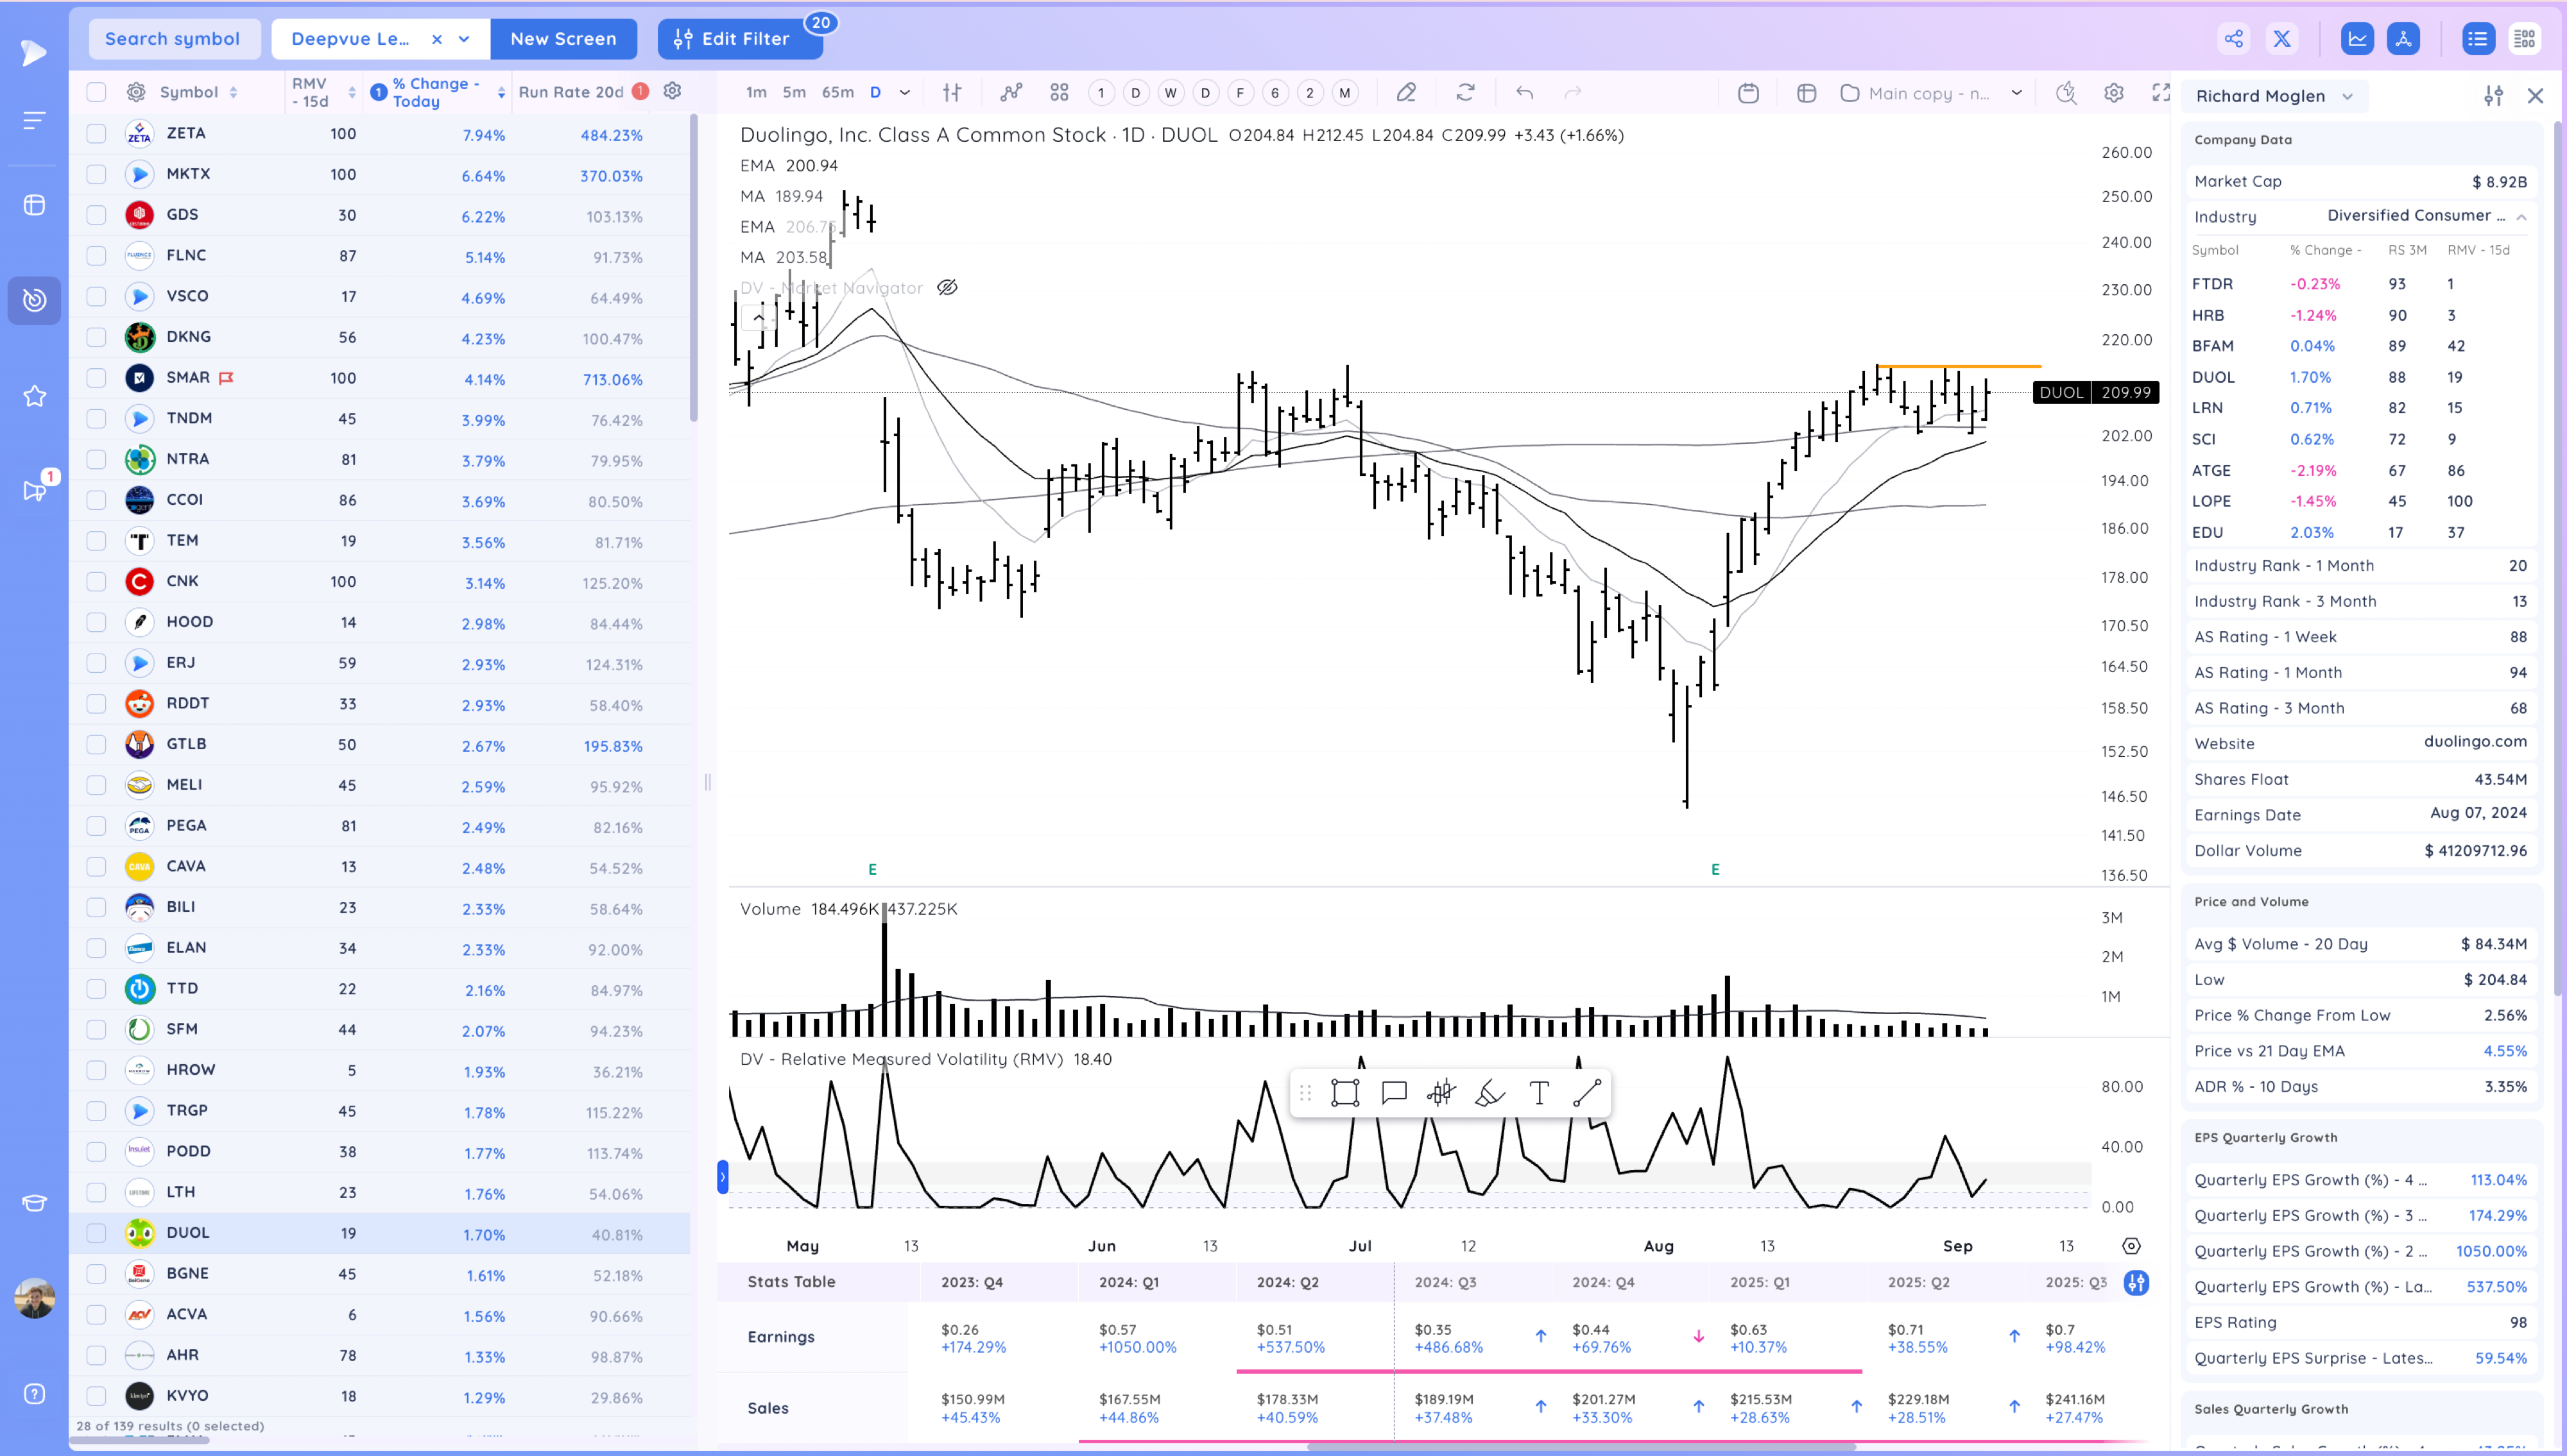
Task: Select the text tool in drawing toolbar
Action: point(1539,1093)
